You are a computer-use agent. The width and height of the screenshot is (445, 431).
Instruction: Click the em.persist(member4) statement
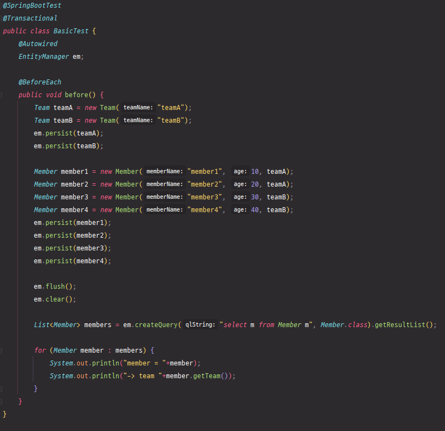point(72,260)
